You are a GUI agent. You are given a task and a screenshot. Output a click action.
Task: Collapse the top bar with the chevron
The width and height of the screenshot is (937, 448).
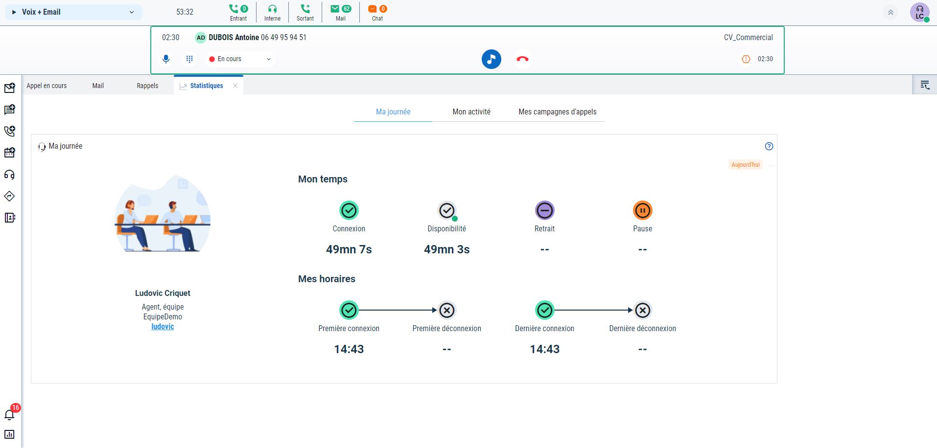click(890, 13)
